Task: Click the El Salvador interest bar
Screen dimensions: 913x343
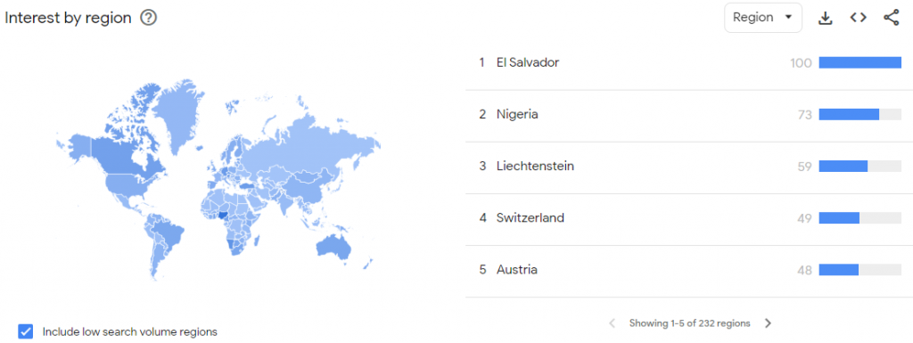Action: coord(860,62)
